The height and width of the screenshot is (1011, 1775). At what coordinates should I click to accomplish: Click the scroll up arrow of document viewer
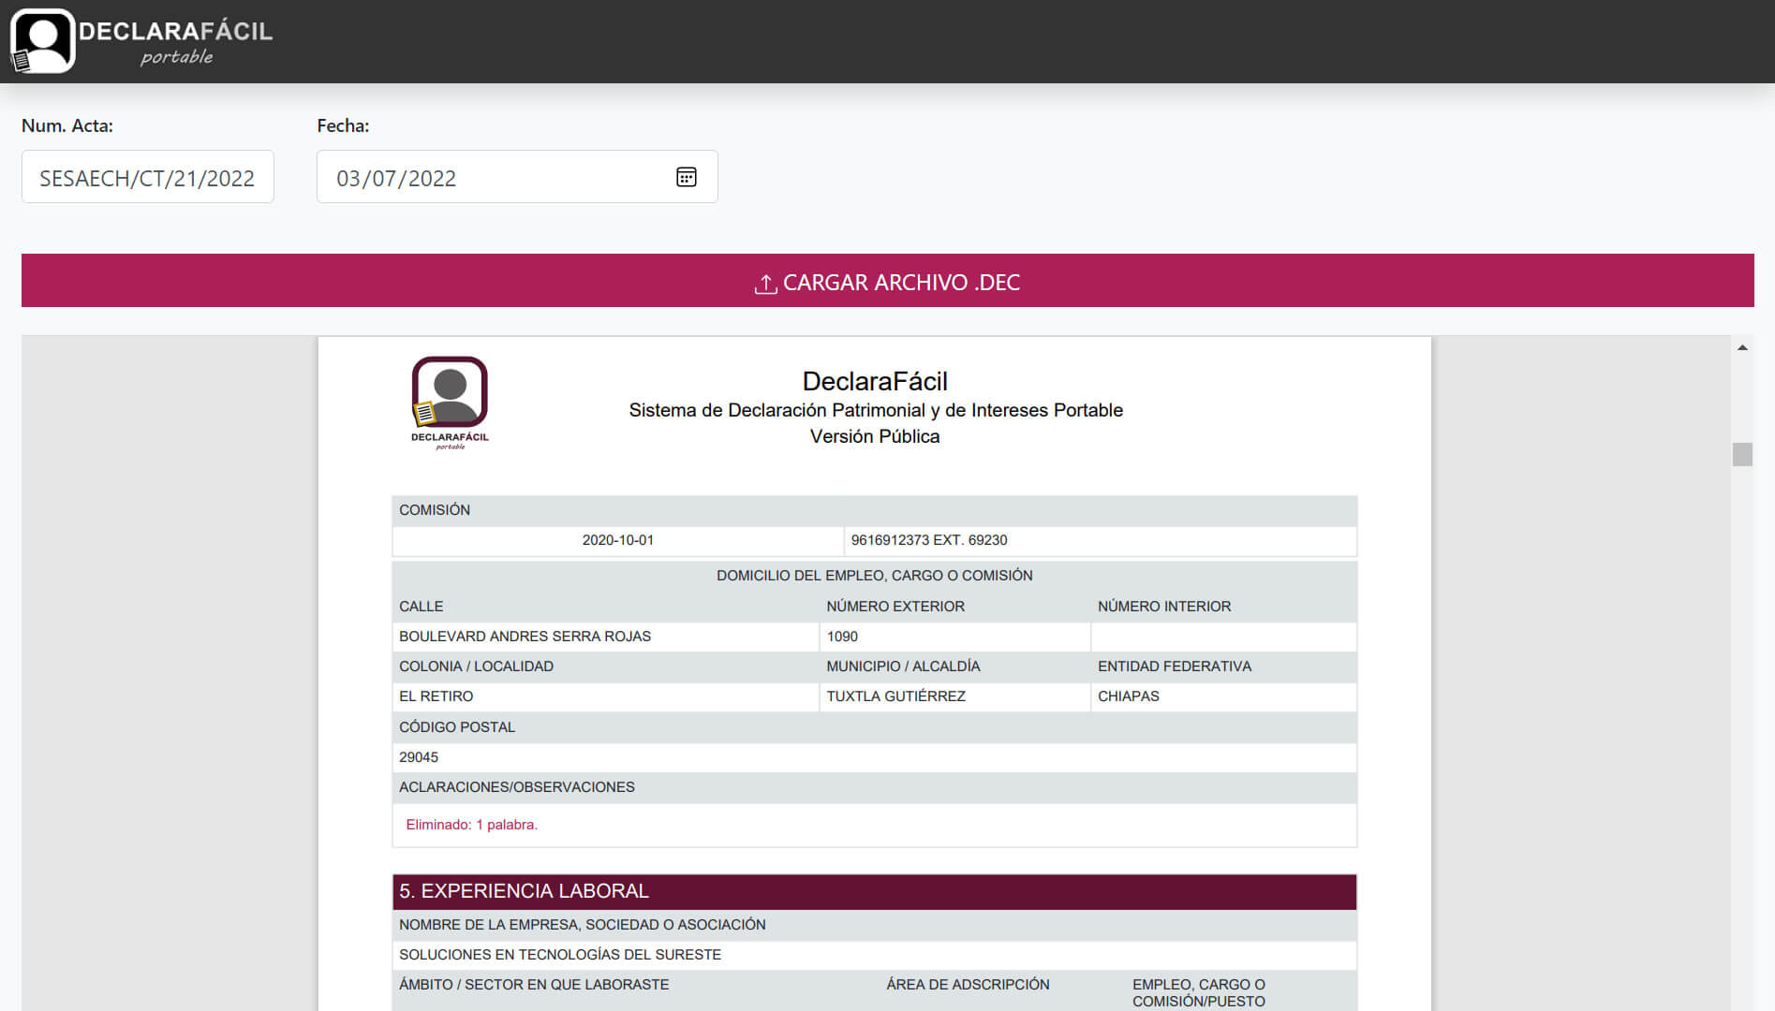coord(1742,347)
